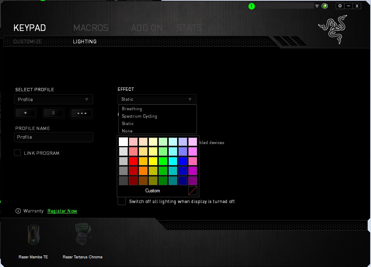Screen dimensions: 371x267
Task: Expand the account dropdown arrow at top
Action: 317,6
